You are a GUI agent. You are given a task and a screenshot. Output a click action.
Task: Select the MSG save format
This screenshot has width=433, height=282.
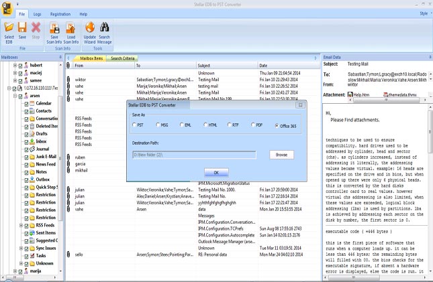click(158, 125)
